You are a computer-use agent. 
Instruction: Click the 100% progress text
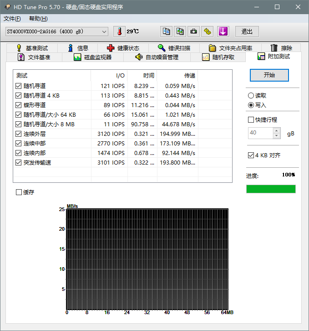289,175
